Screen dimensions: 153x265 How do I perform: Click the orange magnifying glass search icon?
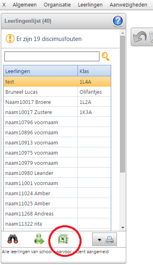(x=106, y=56)
